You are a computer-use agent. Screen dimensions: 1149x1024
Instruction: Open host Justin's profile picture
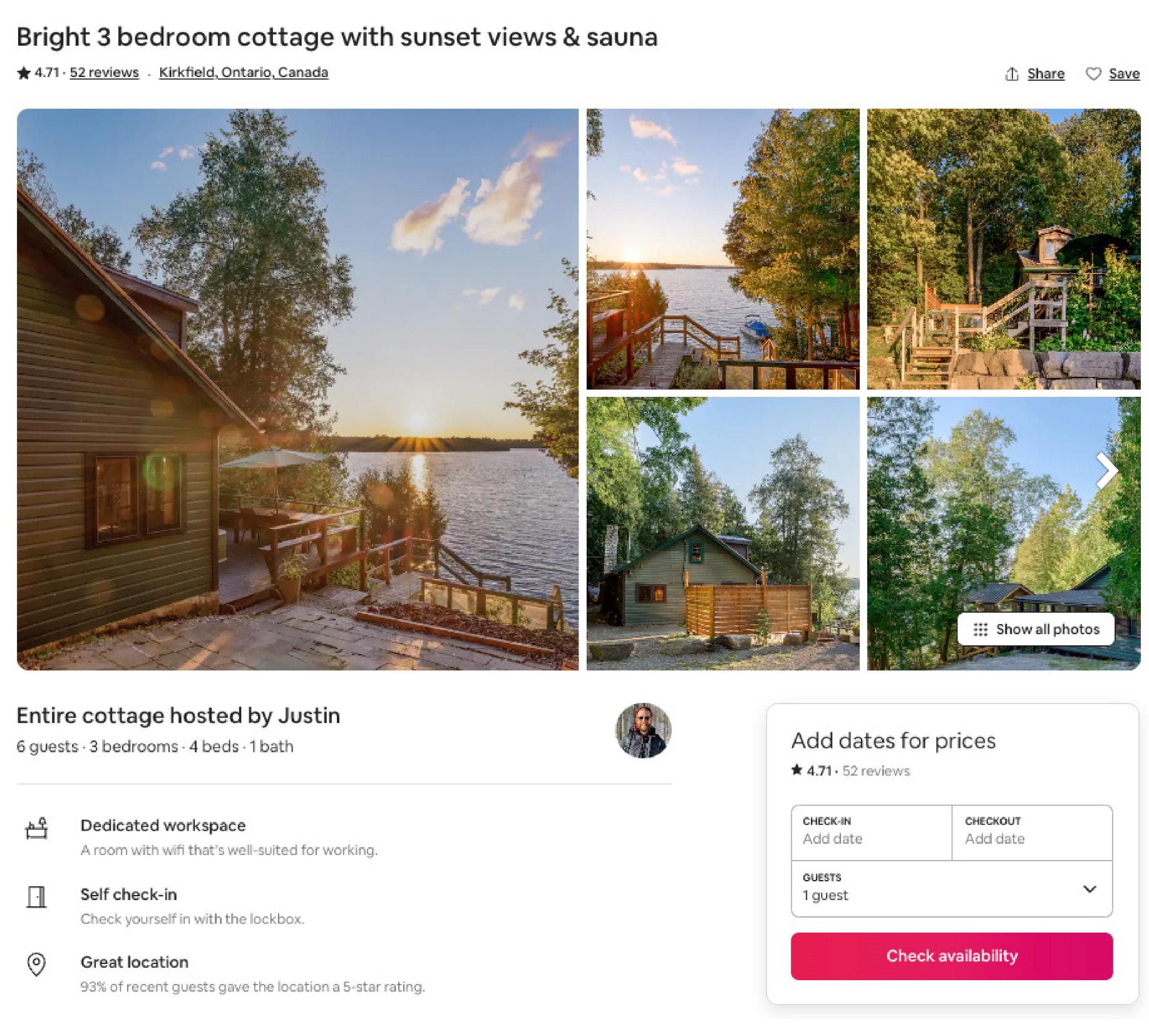tap(643, 730)
